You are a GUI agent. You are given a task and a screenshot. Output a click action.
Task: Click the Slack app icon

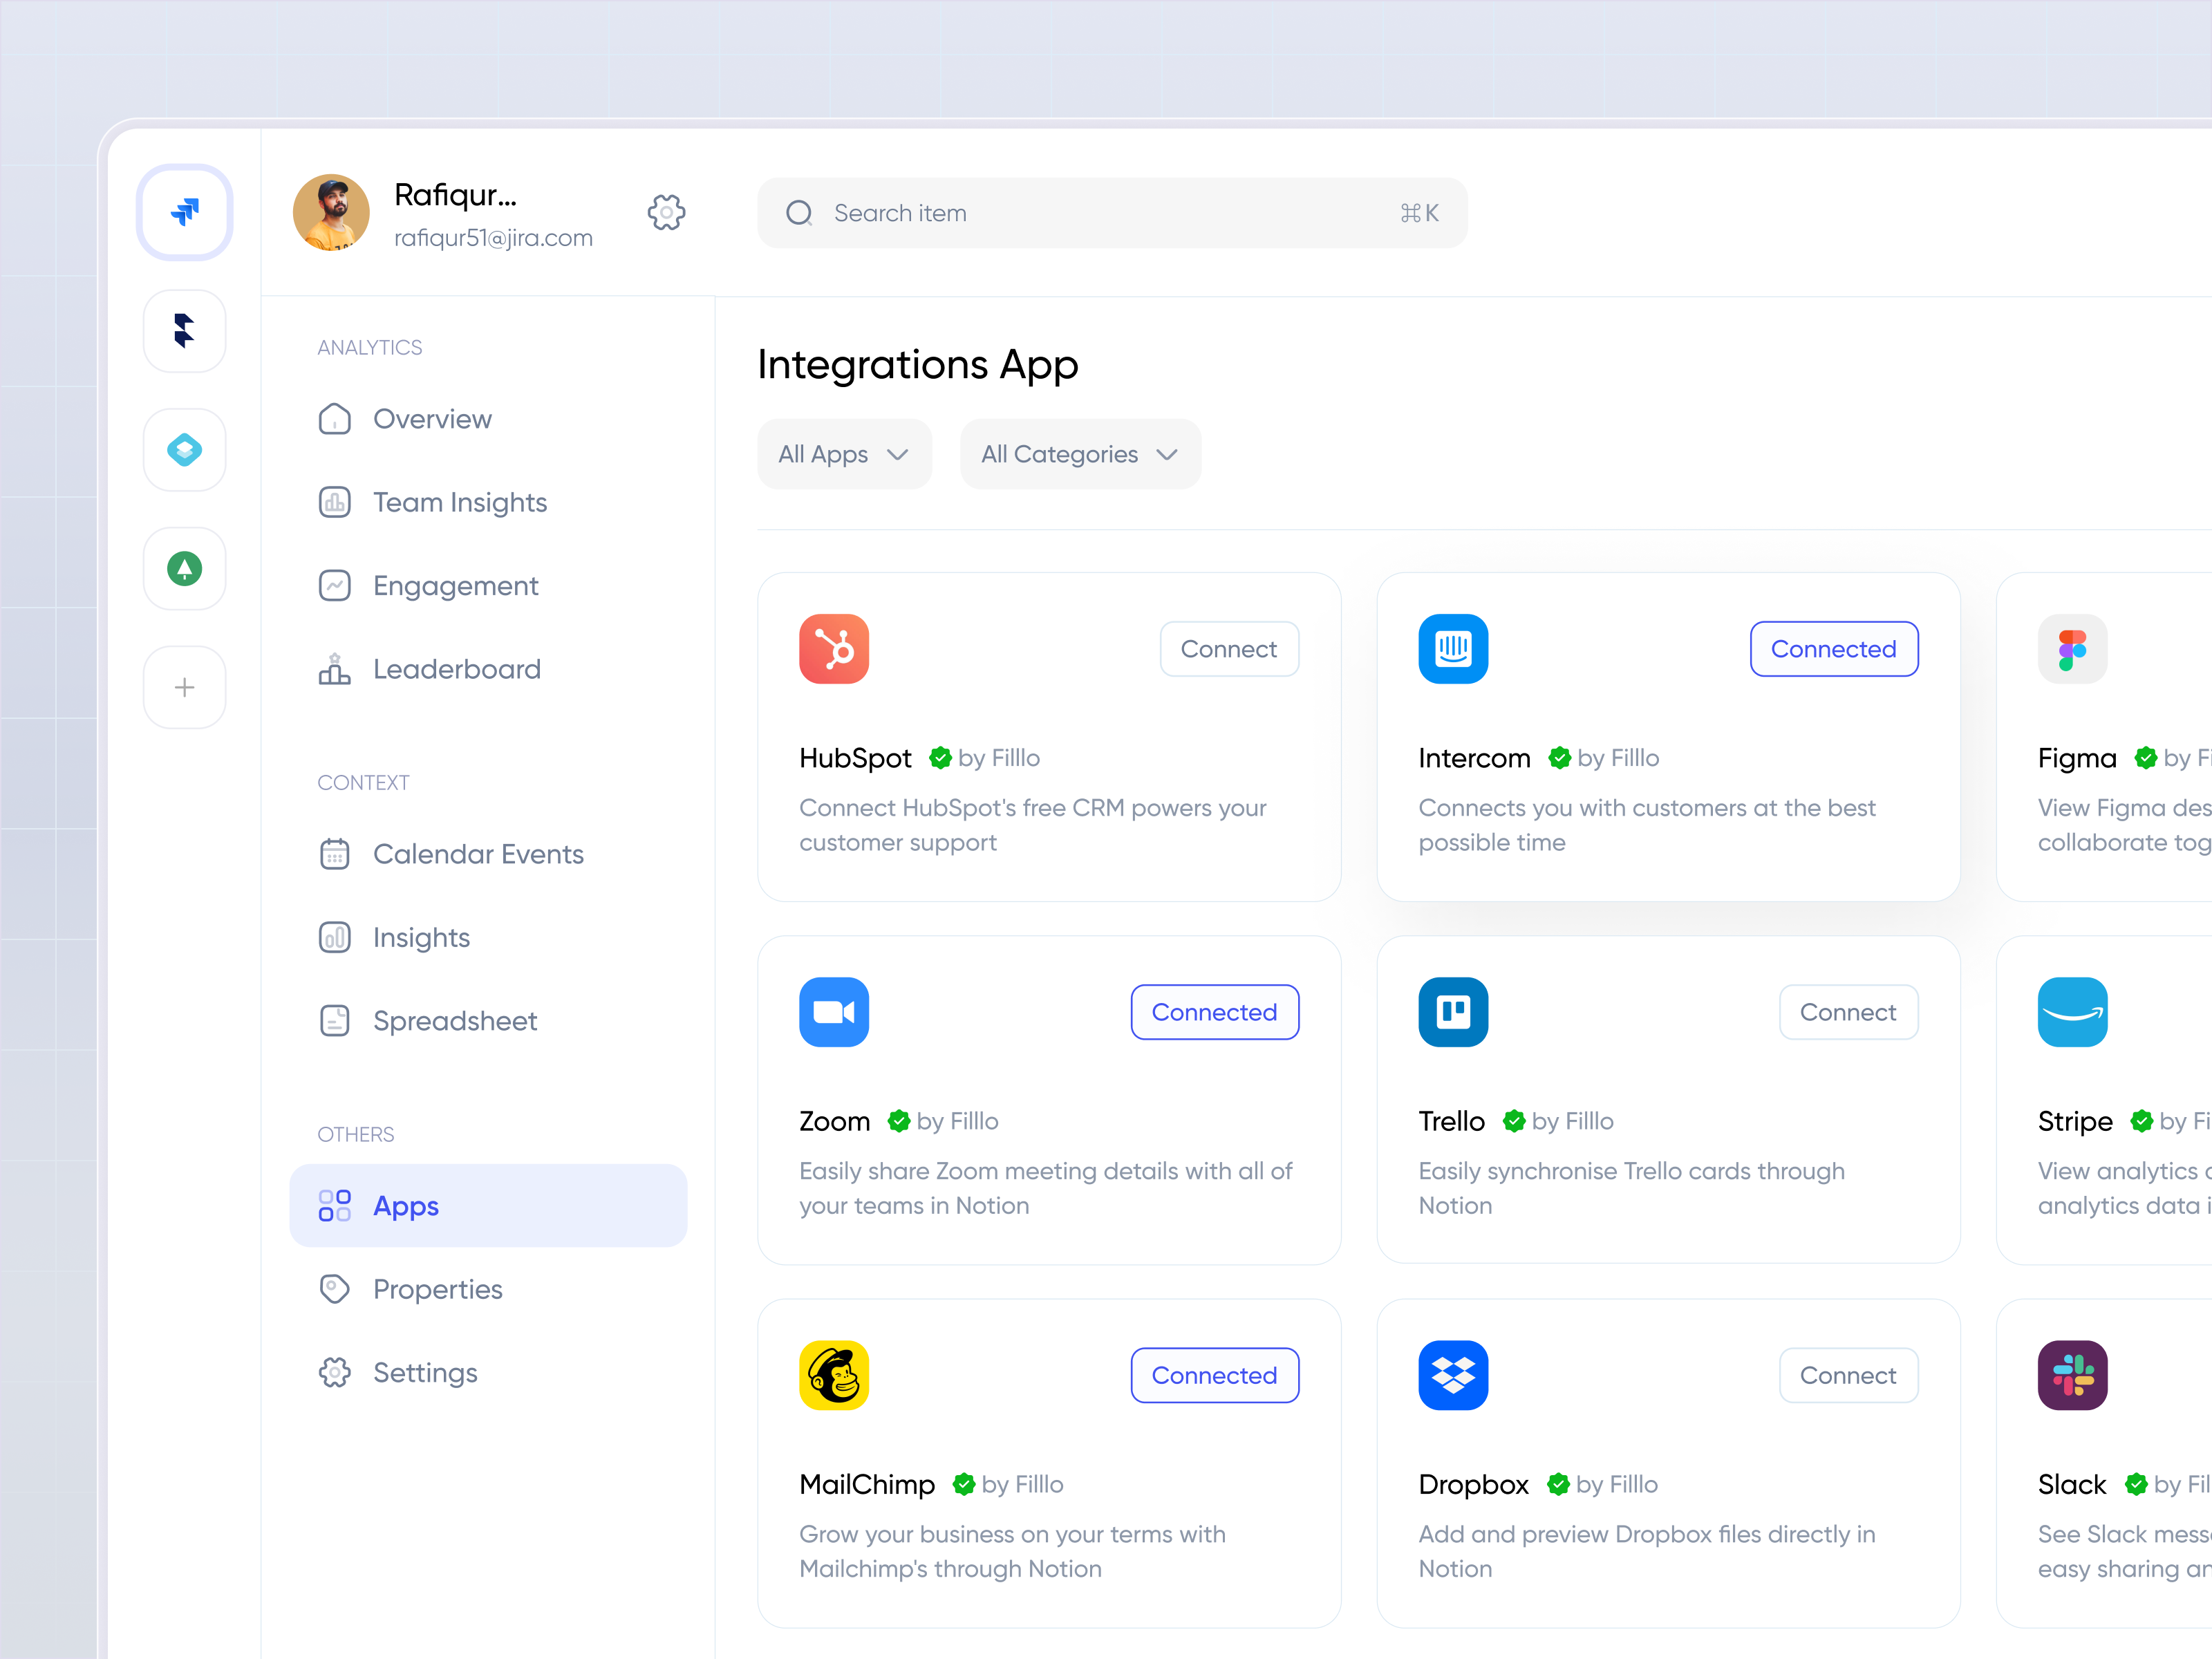coord(2072,1375)
